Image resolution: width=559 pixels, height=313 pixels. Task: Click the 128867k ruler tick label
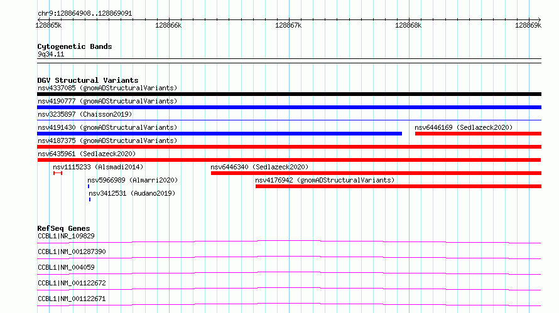point(288,25)
